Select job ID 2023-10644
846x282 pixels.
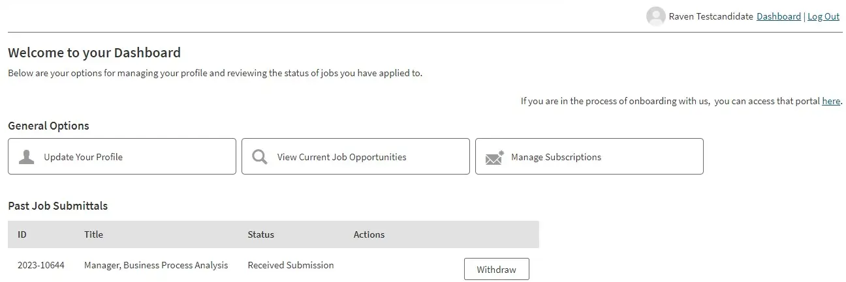click(41, 265)
